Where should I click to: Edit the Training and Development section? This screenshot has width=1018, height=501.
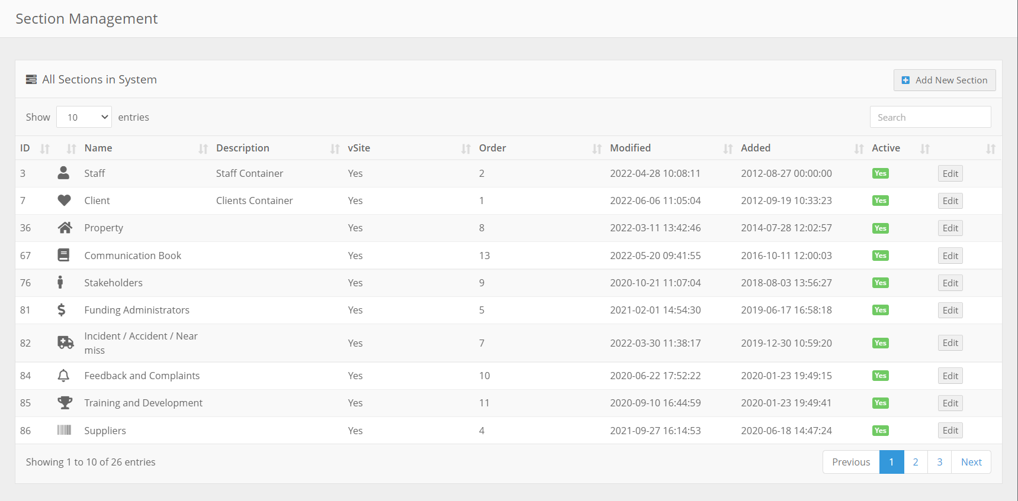pyautogui.click(x=950, y=403)
